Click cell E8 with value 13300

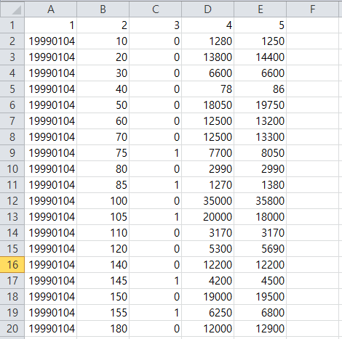tap(261, 137)
